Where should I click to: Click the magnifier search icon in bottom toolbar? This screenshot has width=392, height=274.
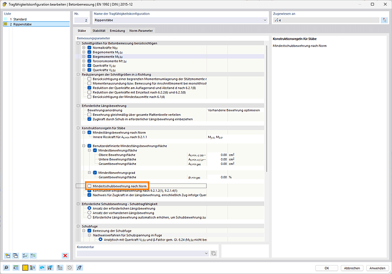(6, 268)
